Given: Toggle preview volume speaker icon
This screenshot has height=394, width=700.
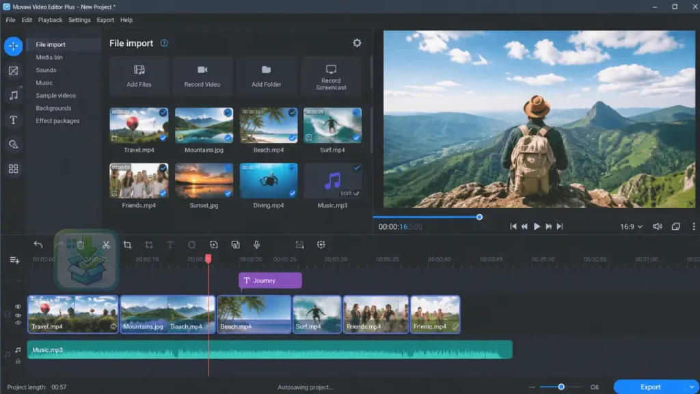Looking at the screenshot, I should coord(658,226).
